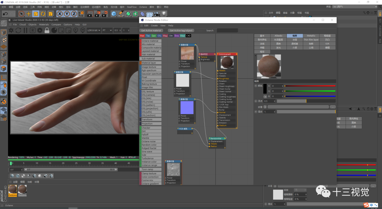Activate the Rotate tool in the toolbar
Image resolution: width=382 pixels, height=209 pixels.
pos(43,14)
